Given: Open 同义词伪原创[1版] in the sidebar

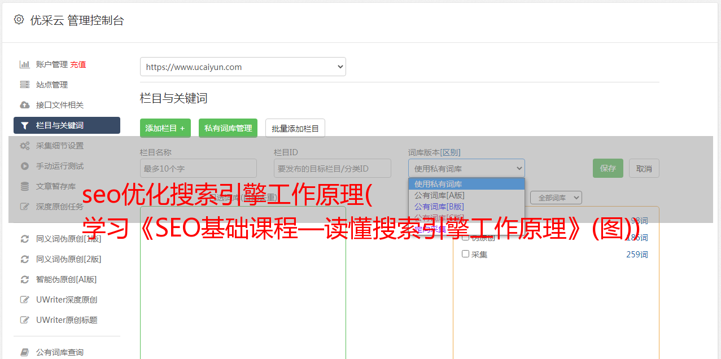Looking at the screenshot, I should [69, 239].
